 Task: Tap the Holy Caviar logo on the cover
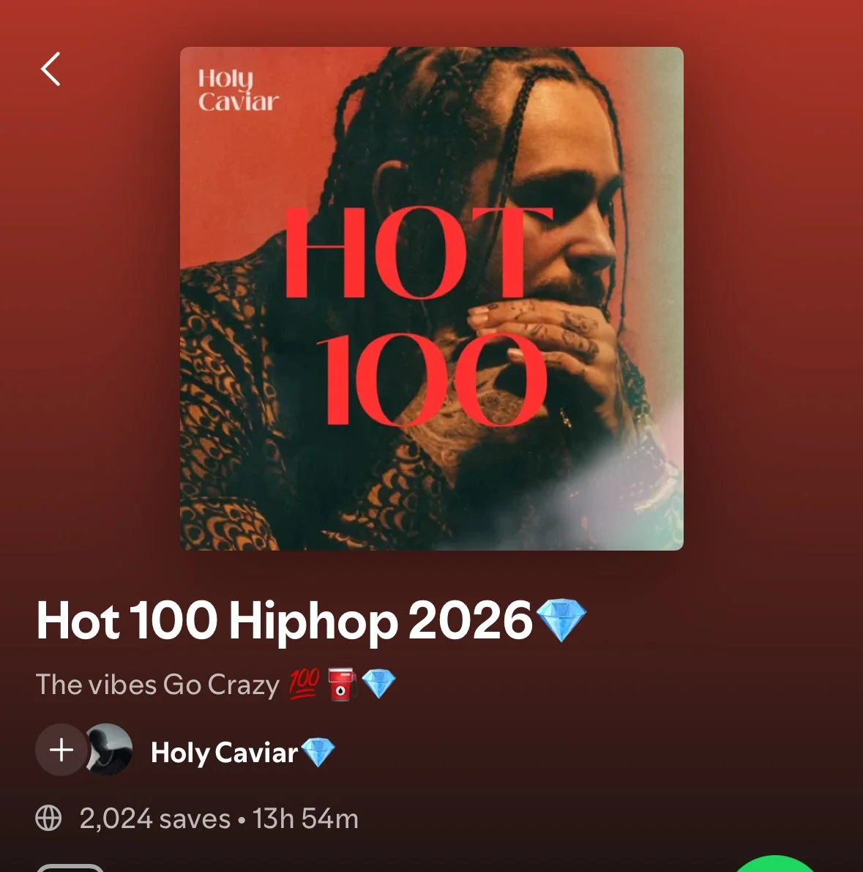238,90
